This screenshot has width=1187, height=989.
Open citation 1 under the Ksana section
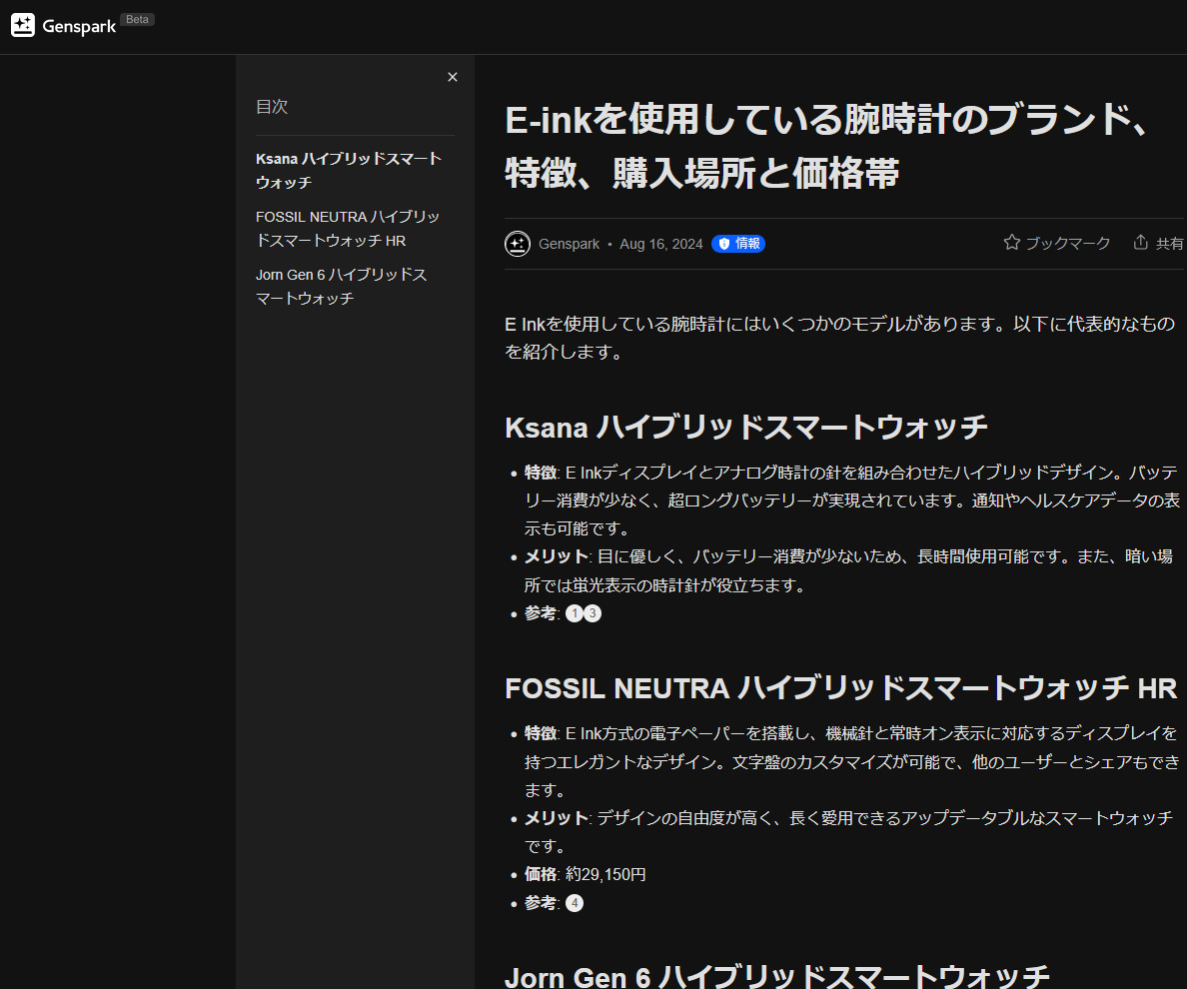pos(574,613)
